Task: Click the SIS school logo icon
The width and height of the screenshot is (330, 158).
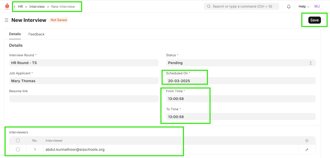Action: click(x=7, y=7)
